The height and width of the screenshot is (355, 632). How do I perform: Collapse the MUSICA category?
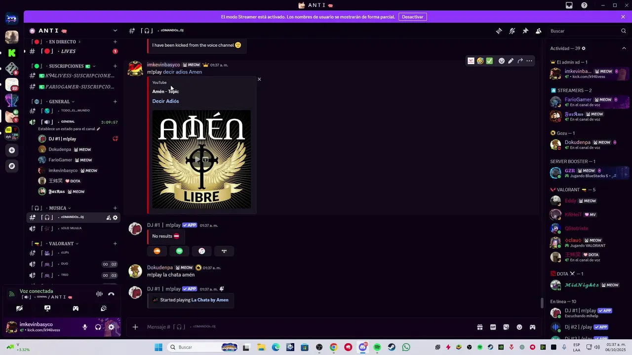[60, 208]
